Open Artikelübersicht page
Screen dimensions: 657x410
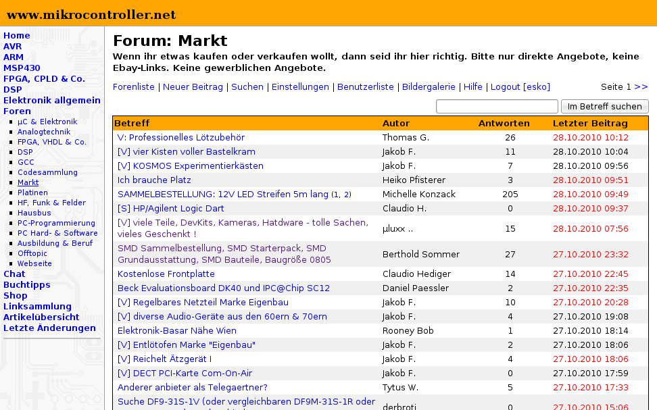(x=41, y=317)
